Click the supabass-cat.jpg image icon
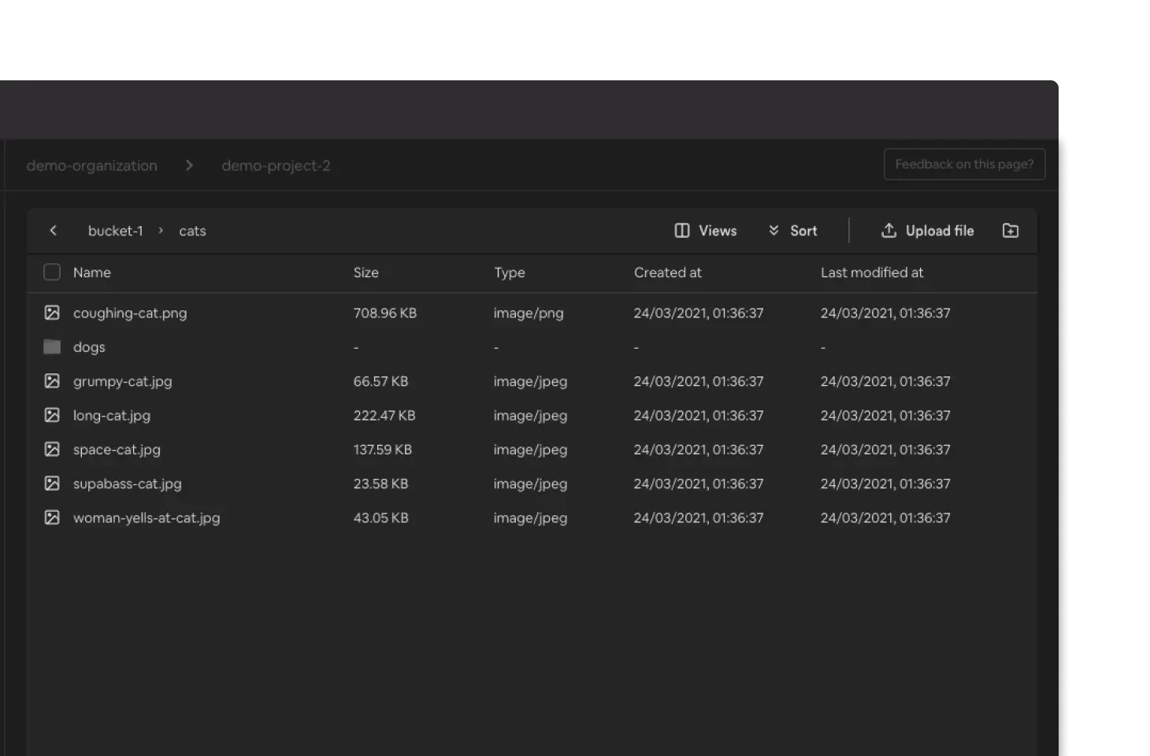Viewport: 1150px width, 756px height. tap(52, 484)
